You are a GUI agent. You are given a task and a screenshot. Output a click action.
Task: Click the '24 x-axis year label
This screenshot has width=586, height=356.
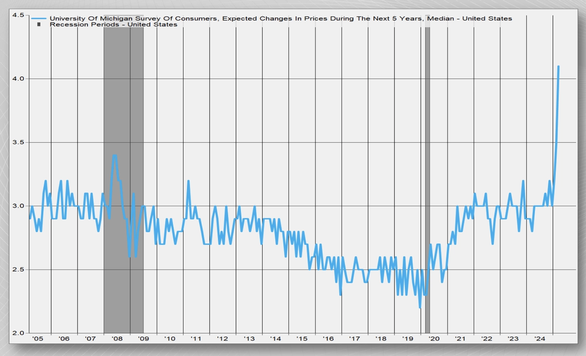pyautogui.click(x=539, y=339)
